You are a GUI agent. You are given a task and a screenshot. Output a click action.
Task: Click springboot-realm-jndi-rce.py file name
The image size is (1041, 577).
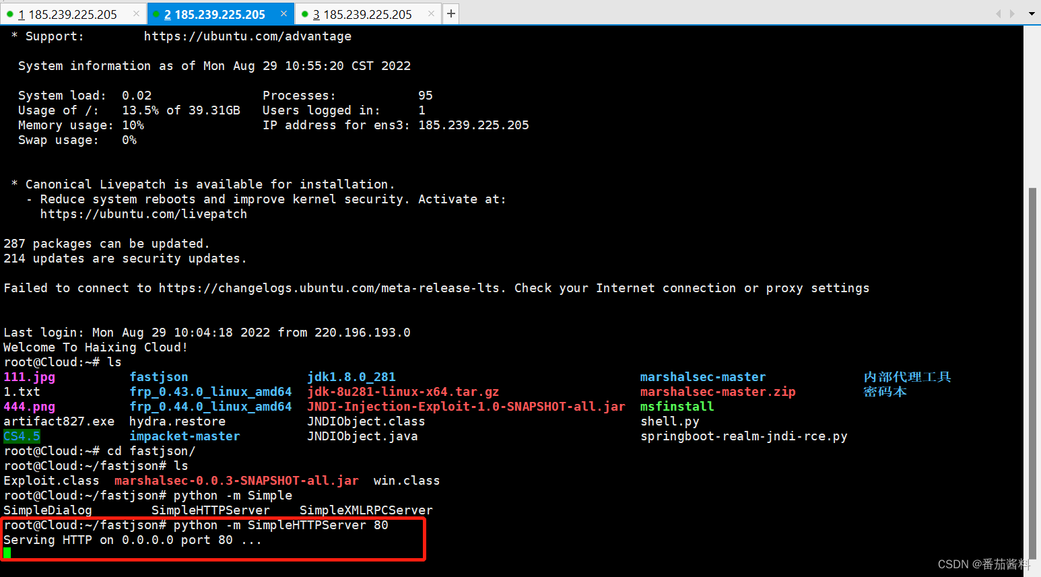pos(744,436)
